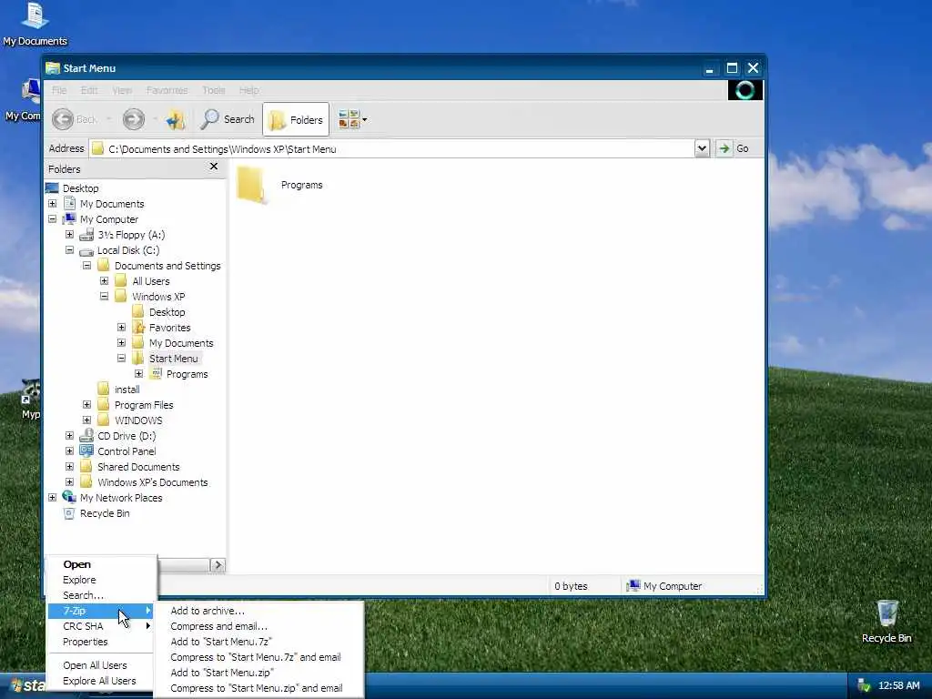
Task: Open Recycle Bin desktop icon
Action: [886, 622]
